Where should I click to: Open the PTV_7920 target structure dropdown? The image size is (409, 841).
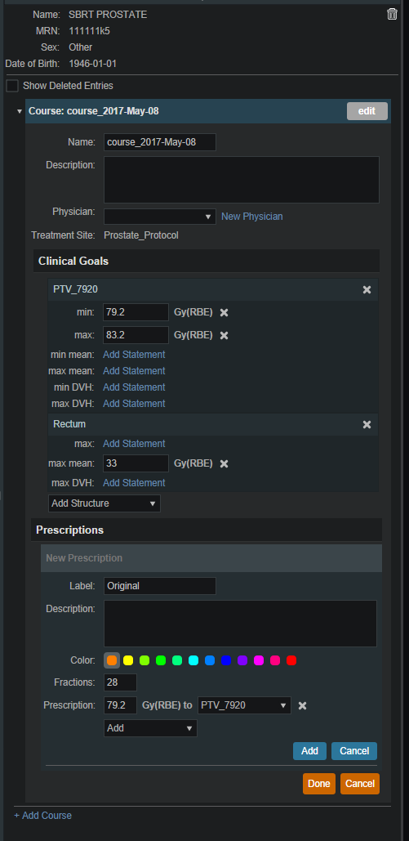[x=244, y=705]
